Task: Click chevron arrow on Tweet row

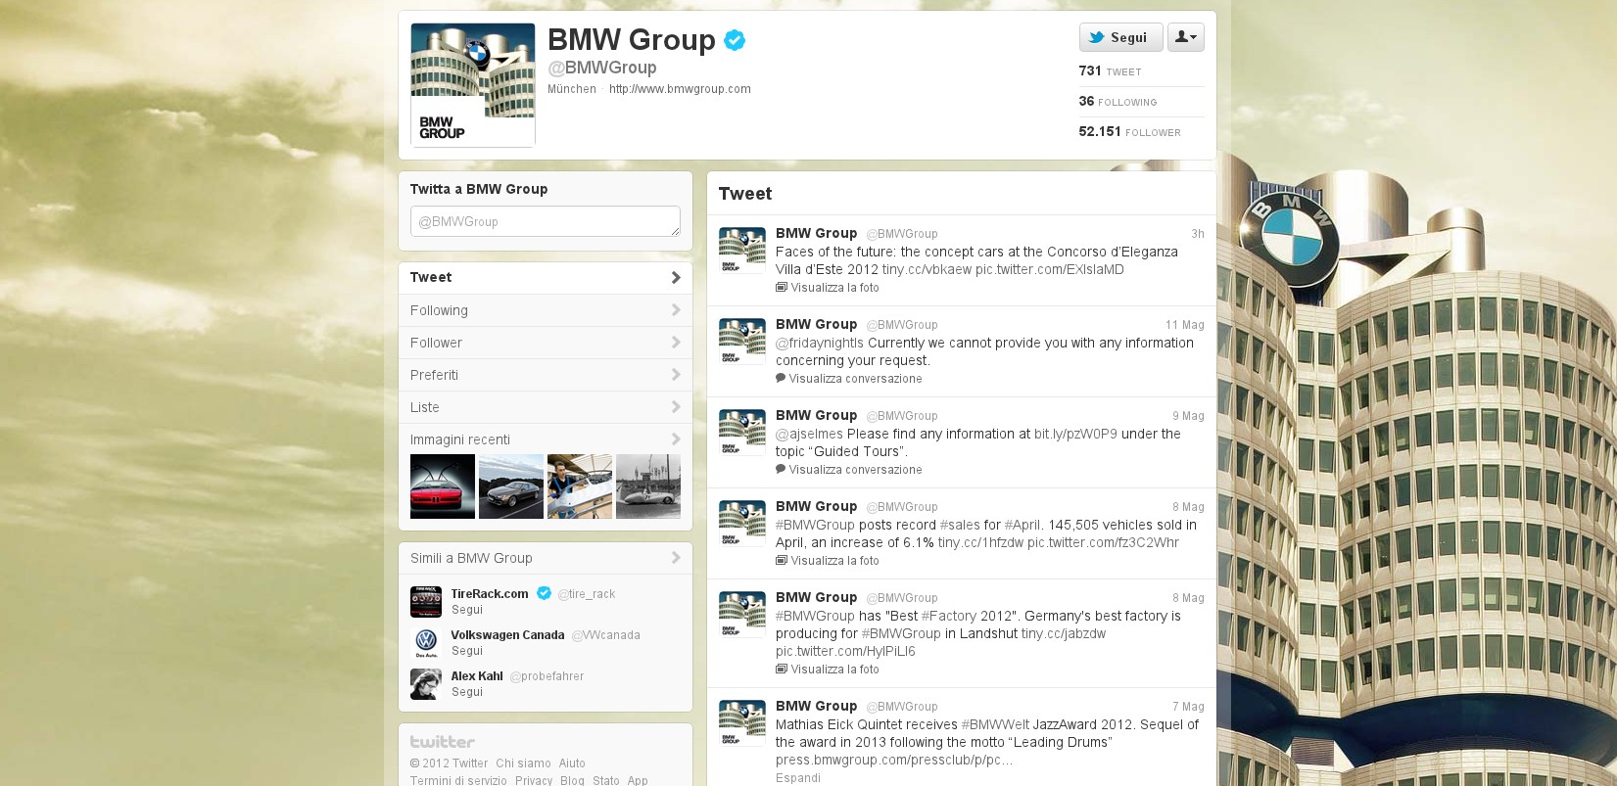Action: 676,278
